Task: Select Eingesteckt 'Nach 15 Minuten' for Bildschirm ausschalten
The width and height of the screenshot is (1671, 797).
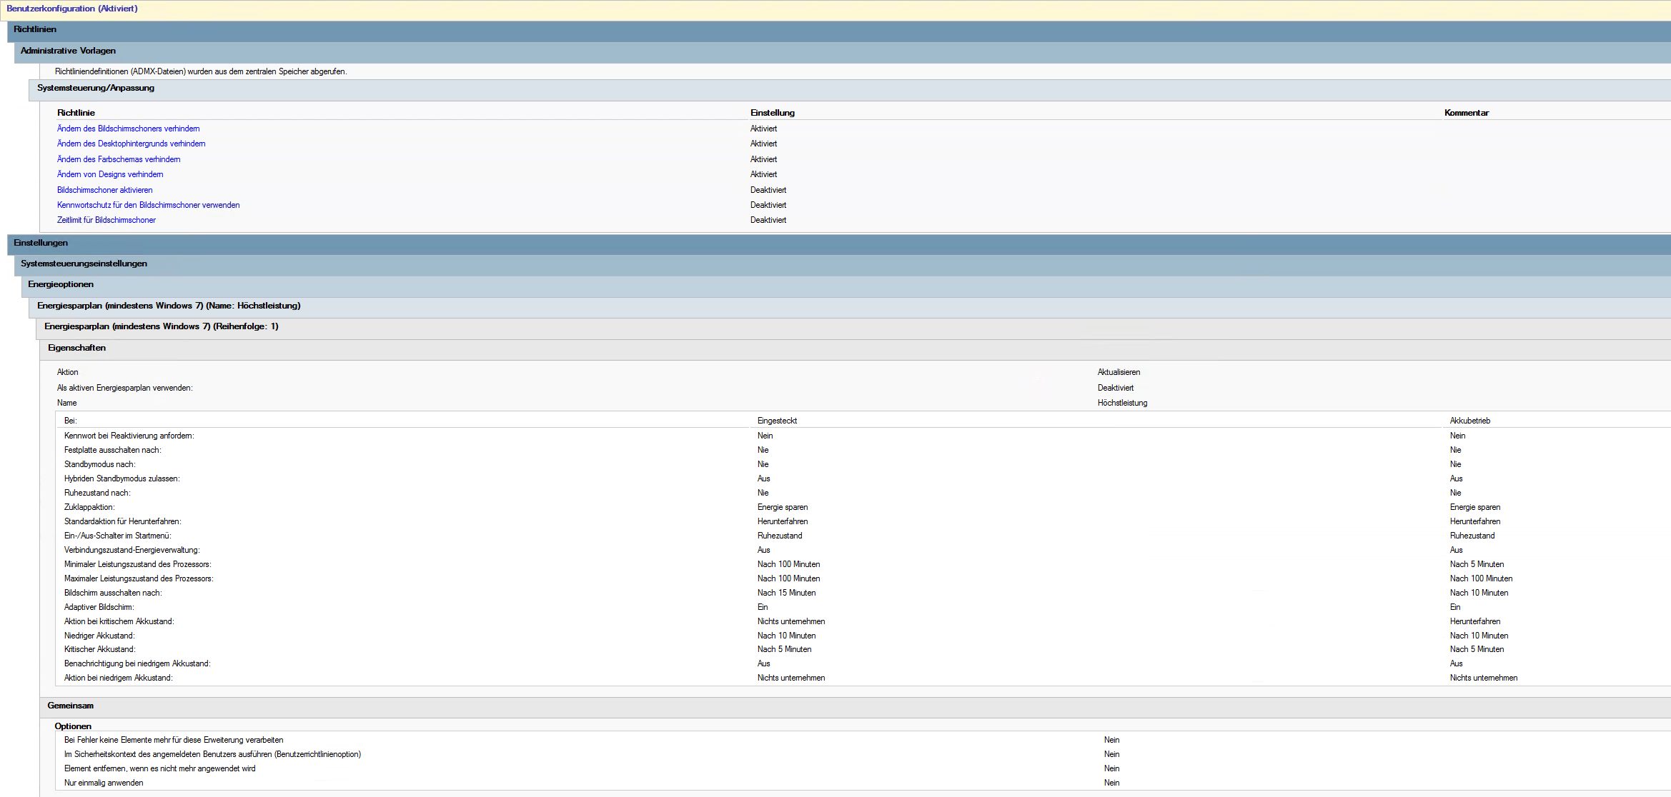Action: pyautogui.click(x=787, y=593)
